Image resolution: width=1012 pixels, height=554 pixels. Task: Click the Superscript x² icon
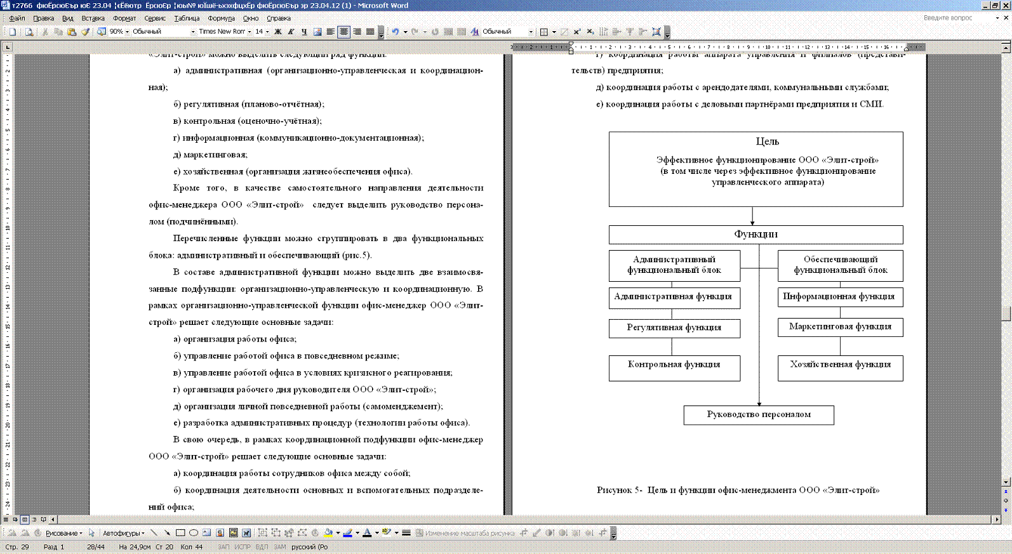[x=576, y=32]
